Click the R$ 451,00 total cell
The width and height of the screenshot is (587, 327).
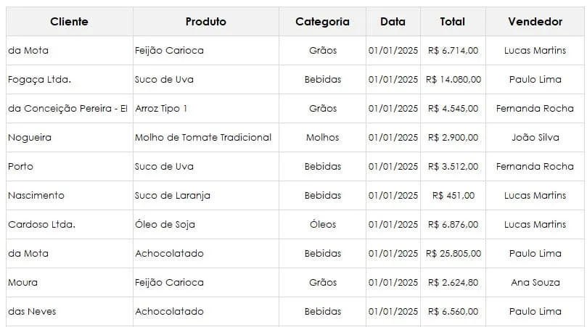(453, 195)
